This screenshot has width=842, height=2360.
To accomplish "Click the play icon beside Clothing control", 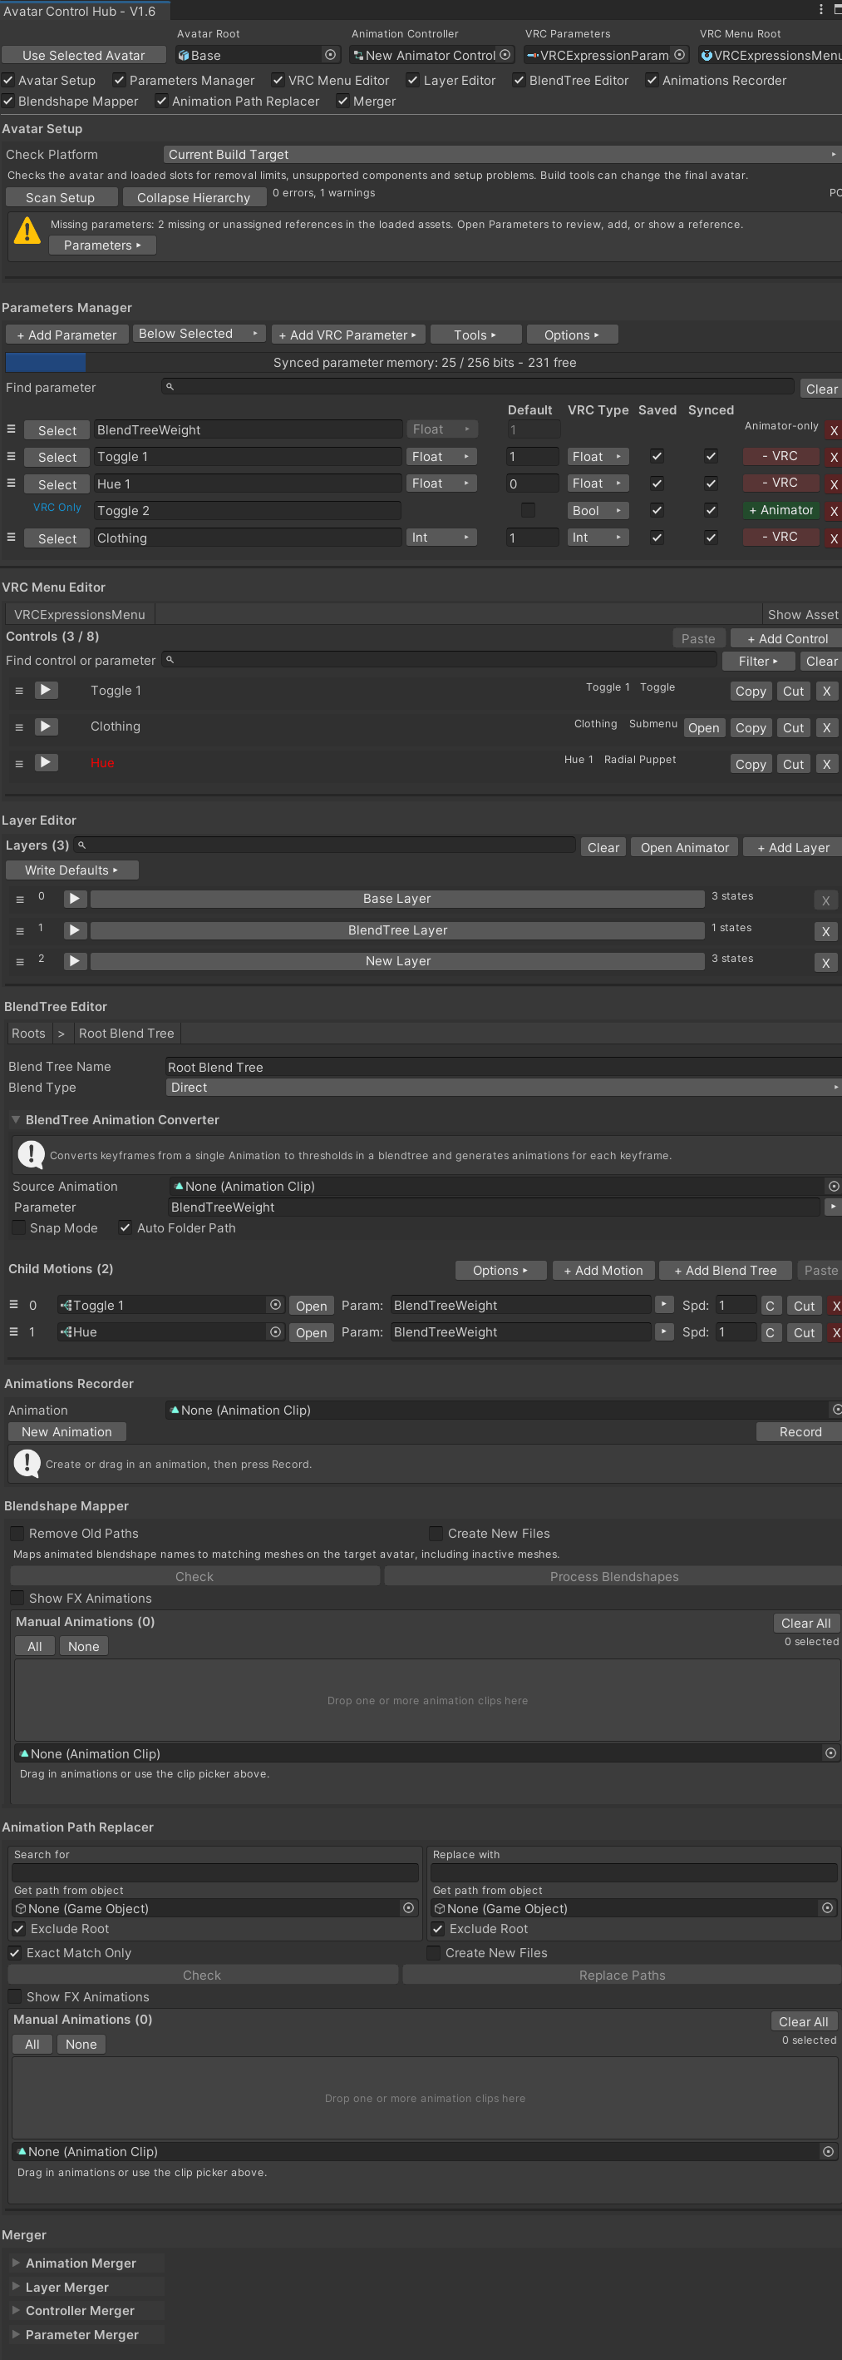I will [46, 726].
